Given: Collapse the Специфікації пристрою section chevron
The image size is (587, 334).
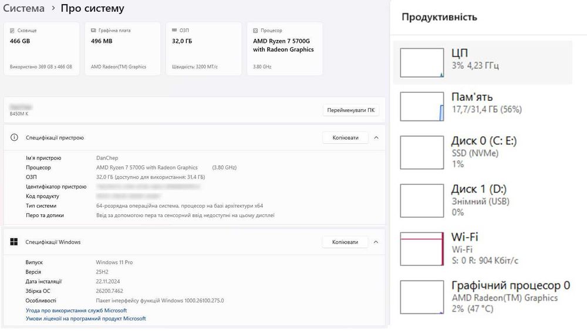Looking at the screenshot, I should [x=376, y=137].
